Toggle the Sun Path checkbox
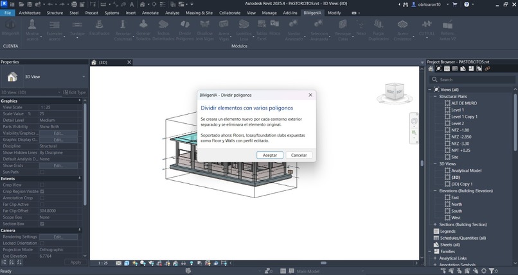 42,172
